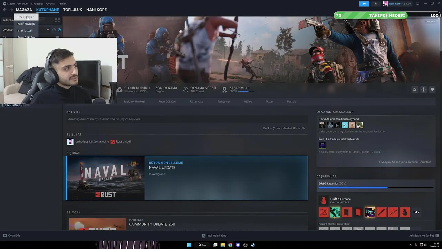Click the sunglasses achievement icon
Screen dimensions: 442x249
[x=370, y=212]
